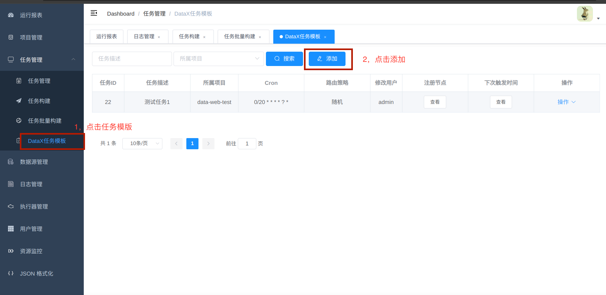Open the user avatar menu
The image size is (606, 295).
pos(585,14)
